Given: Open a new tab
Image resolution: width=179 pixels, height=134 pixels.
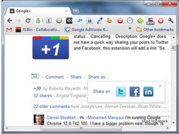Looking at the screenshot, I should [76, 11].
